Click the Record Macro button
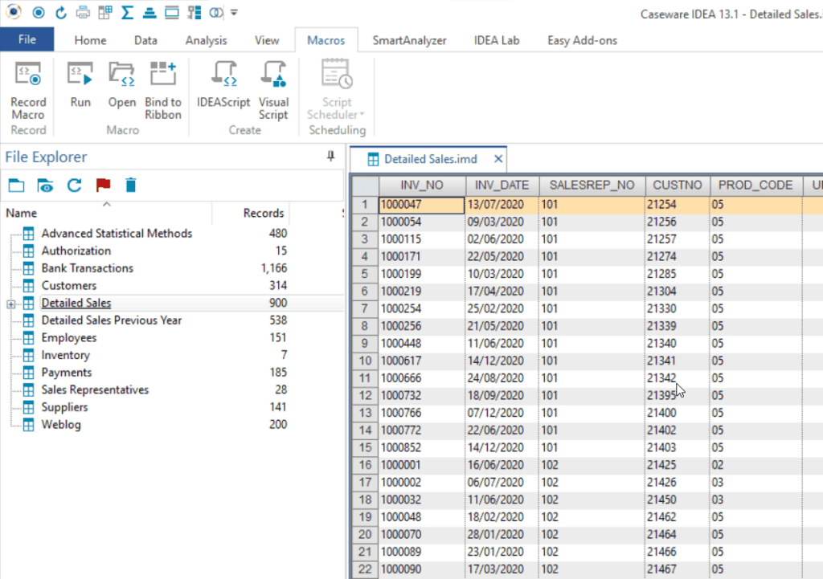The width and height of the screenshot is (823, 579). point(28,92)
